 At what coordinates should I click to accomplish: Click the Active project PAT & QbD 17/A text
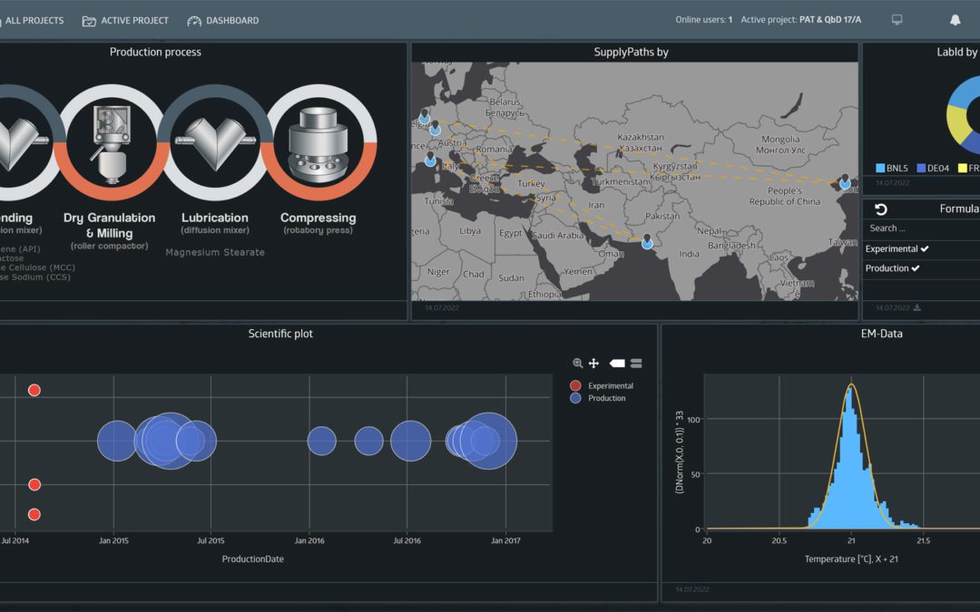point(801,20)
